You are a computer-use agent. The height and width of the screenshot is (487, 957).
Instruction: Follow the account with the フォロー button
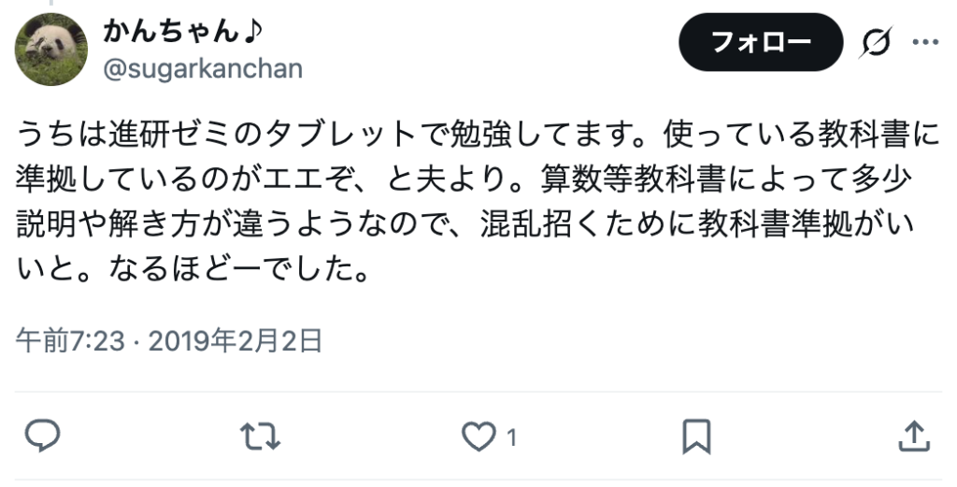(x=761, y=42)
